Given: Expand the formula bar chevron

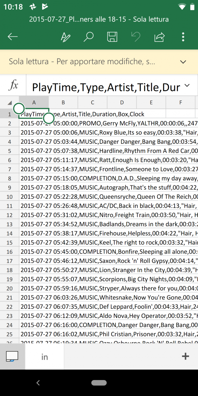Looking at the screenshot, I should 187,85.
